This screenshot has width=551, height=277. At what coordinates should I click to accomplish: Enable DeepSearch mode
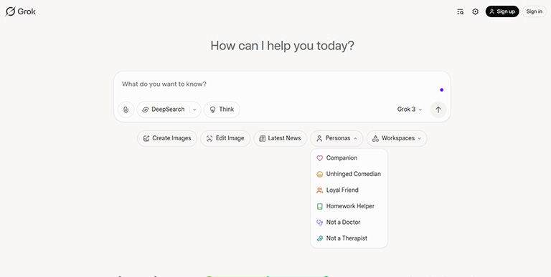(164, 110)
